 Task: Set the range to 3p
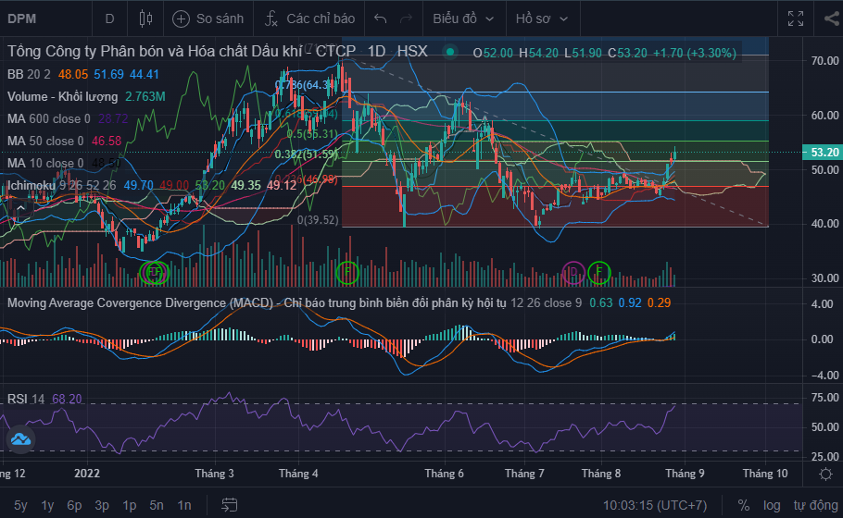click(102, 505)
